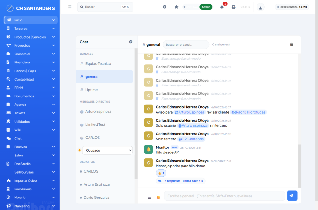
Task: Click the @112 Cantabria mention
Action: coord(191,139)
